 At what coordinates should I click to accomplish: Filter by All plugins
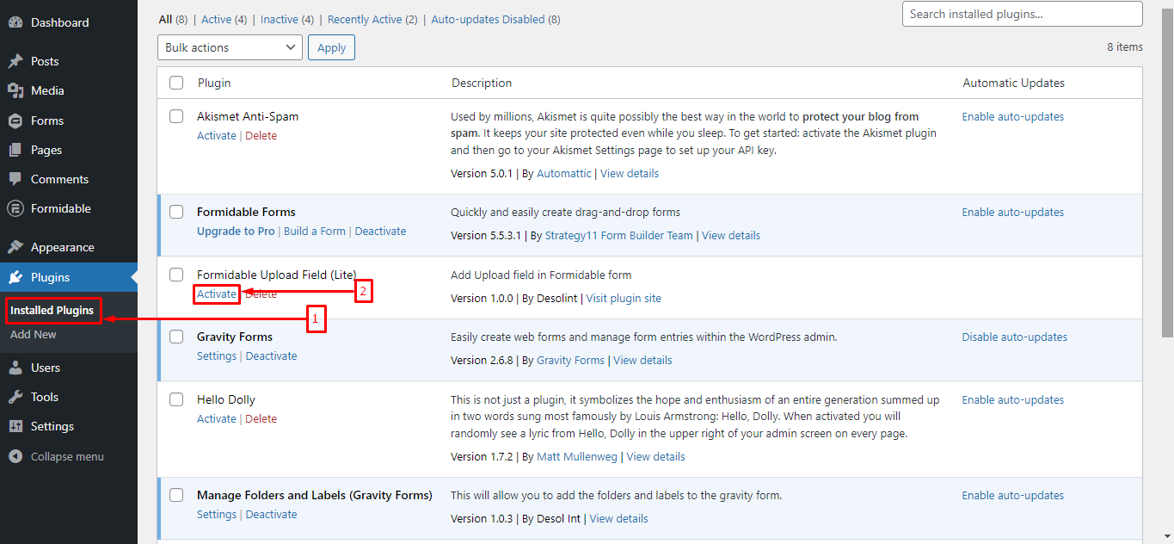pos(166,19)
